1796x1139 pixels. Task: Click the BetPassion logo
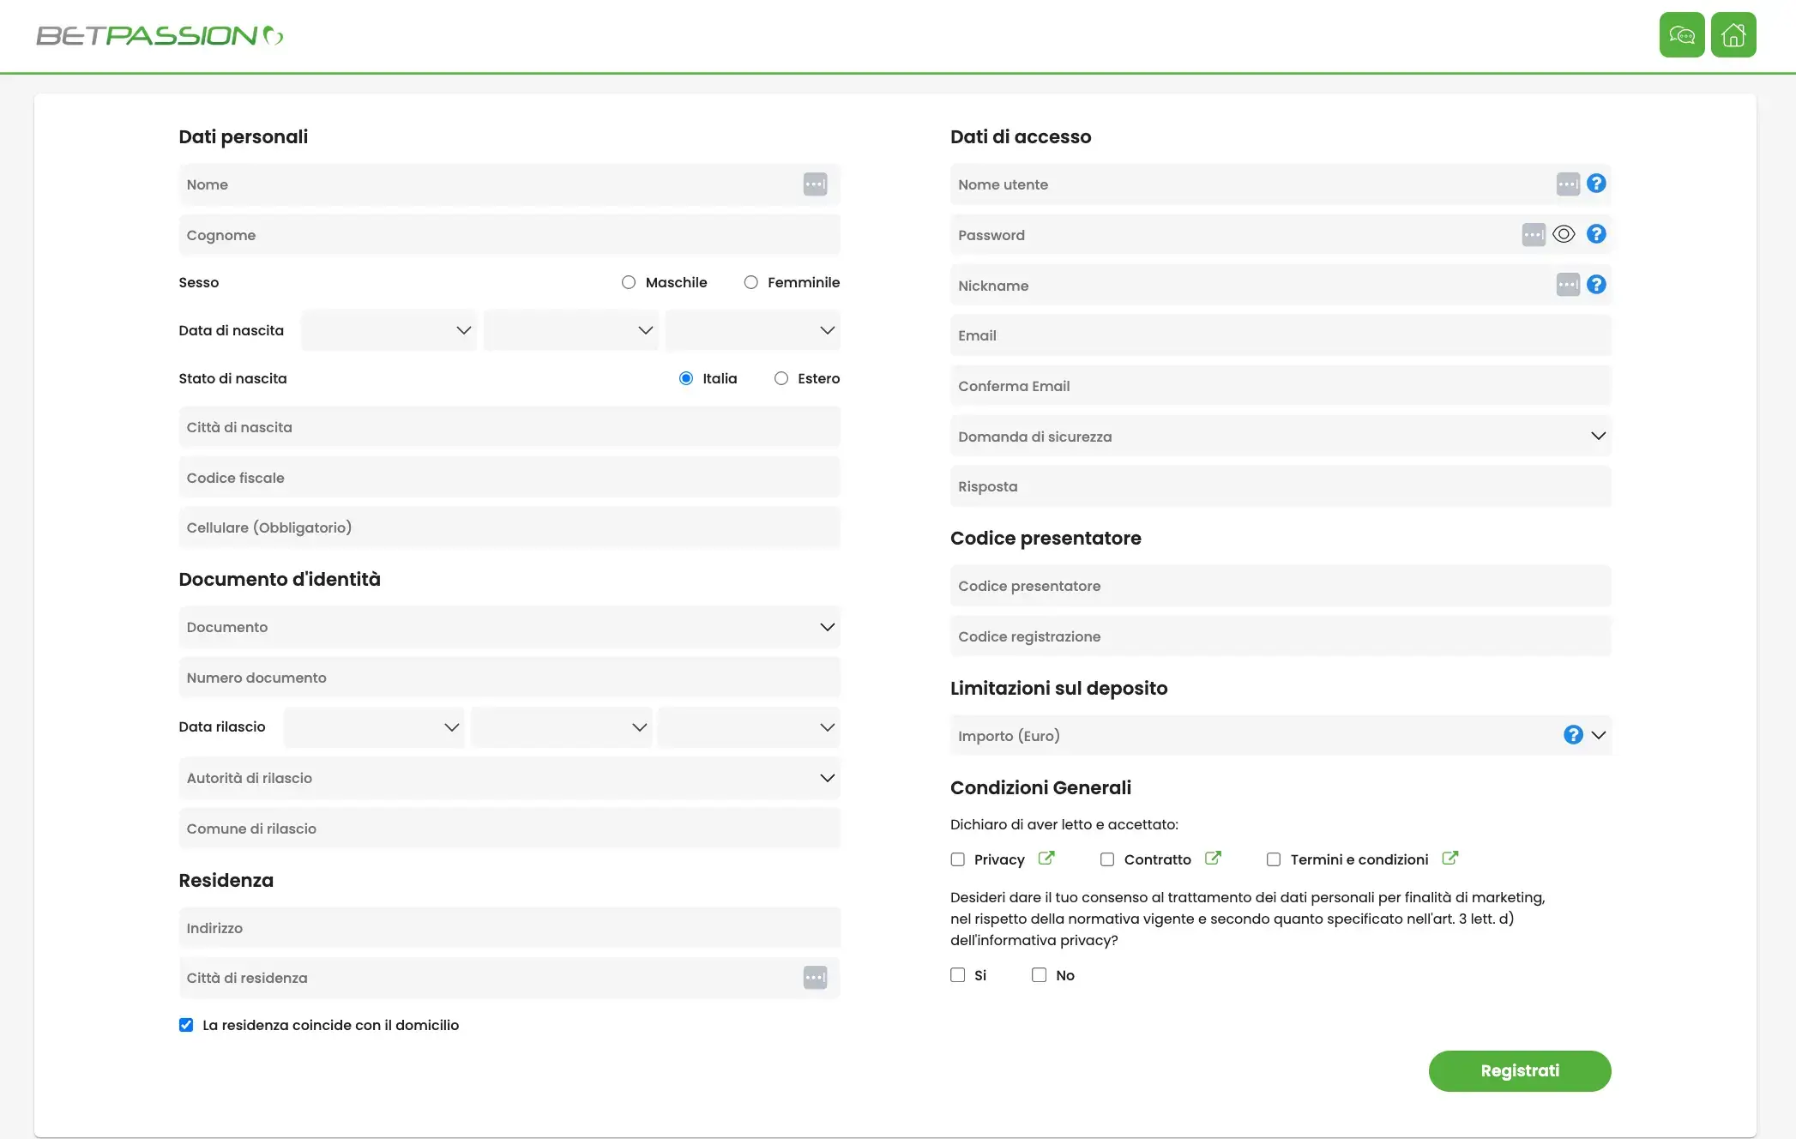[x=160, y=35]
